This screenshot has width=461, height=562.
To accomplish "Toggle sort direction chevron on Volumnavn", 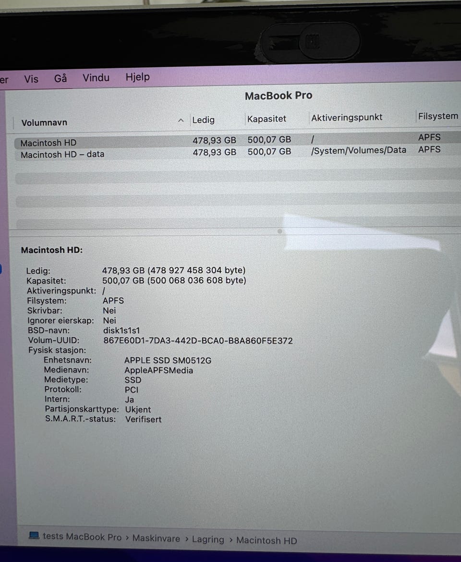I will point(181,121).
